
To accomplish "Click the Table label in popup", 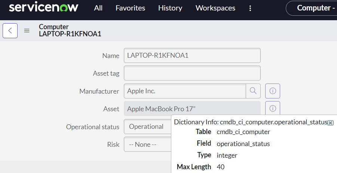I will click(203, 132).
